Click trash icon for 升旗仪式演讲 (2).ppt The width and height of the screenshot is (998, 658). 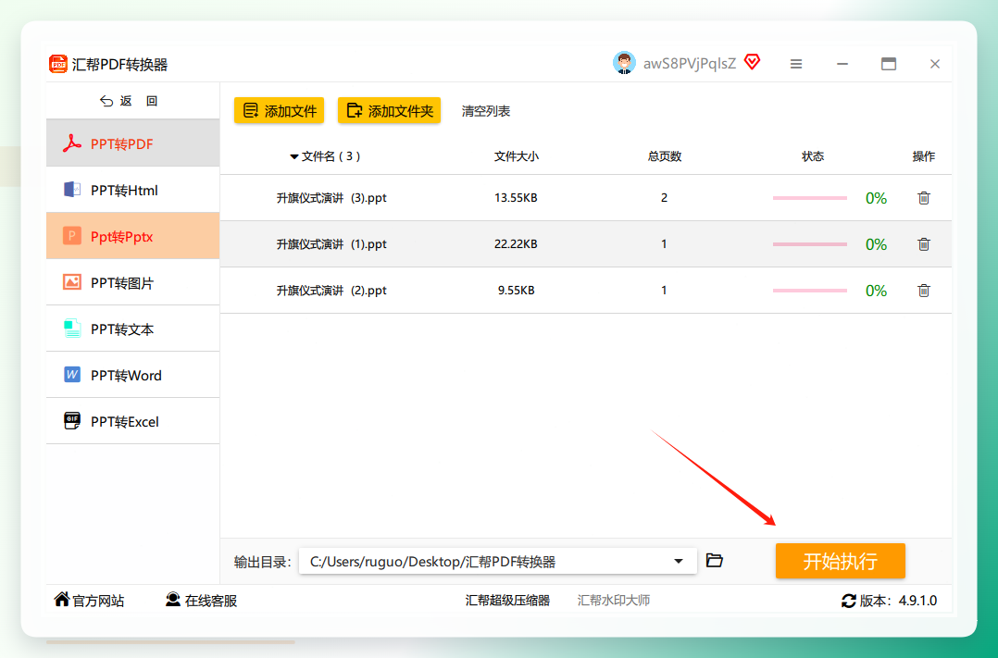(924, 291)
